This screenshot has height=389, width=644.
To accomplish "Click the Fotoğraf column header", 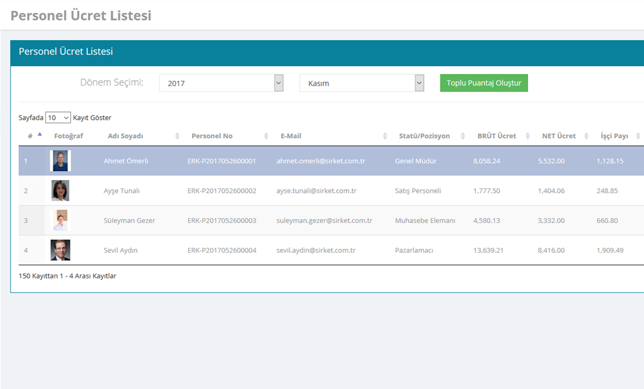I will [68, 136].
